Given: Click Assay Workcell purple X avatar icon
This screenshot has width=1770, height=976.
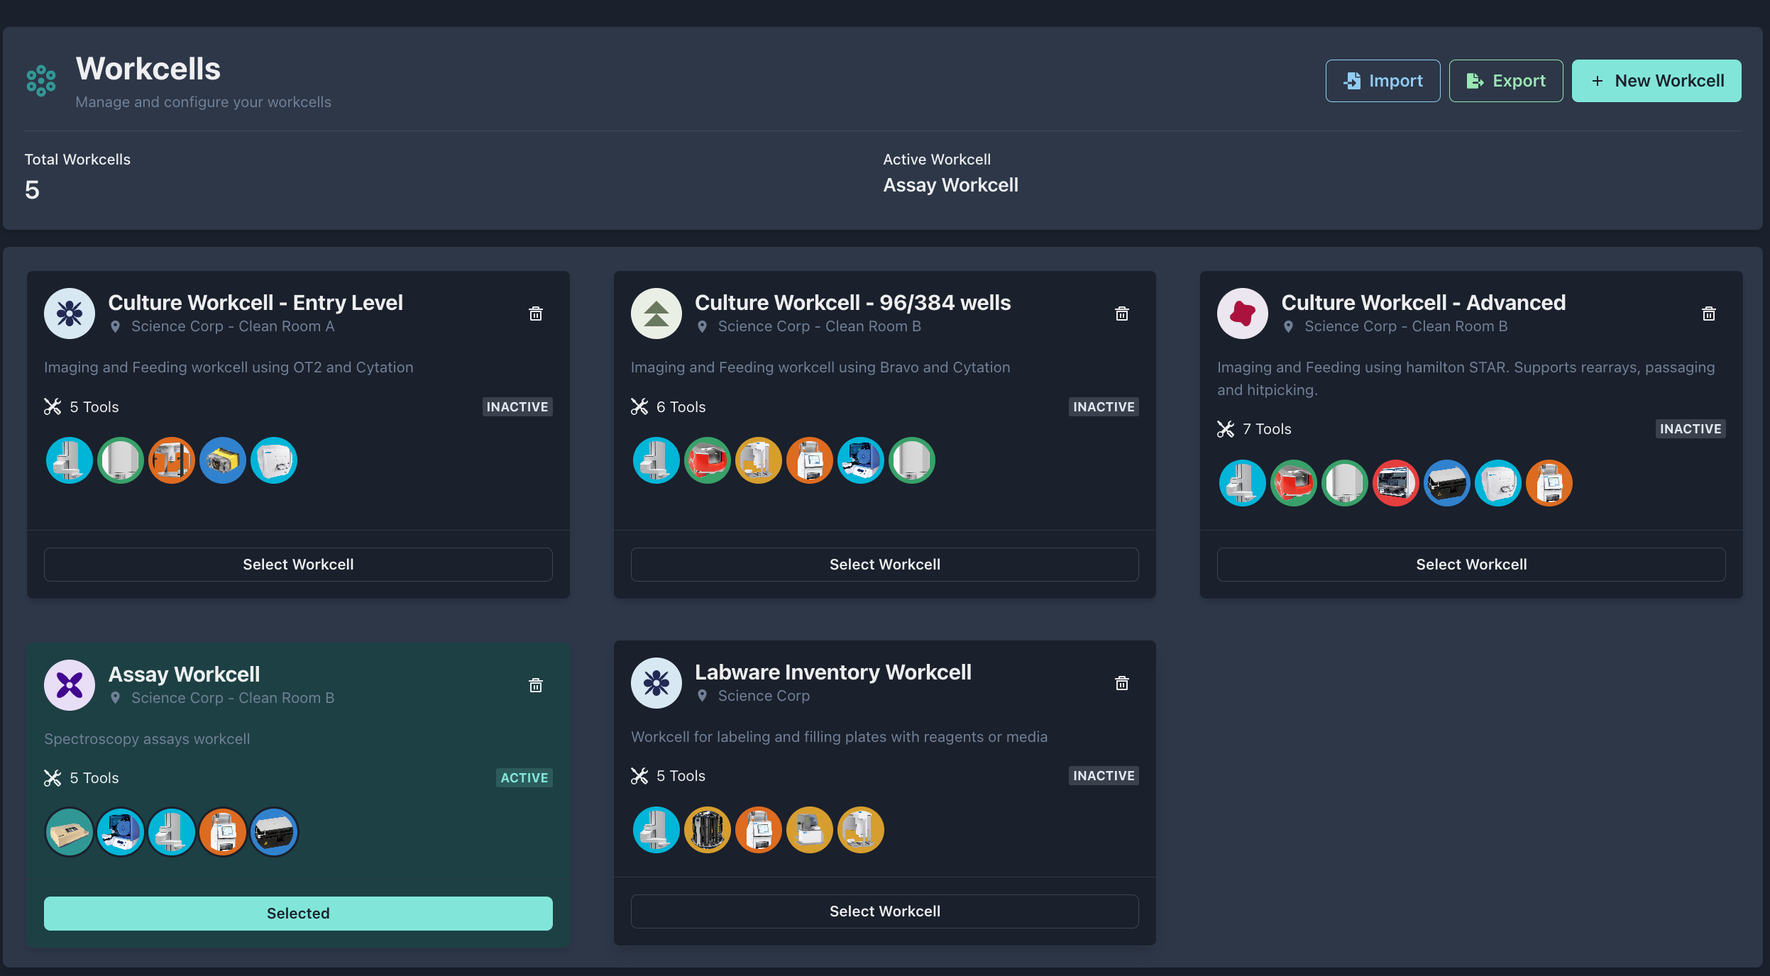Looking at the screenshot, I should click(x=70, y=685).
